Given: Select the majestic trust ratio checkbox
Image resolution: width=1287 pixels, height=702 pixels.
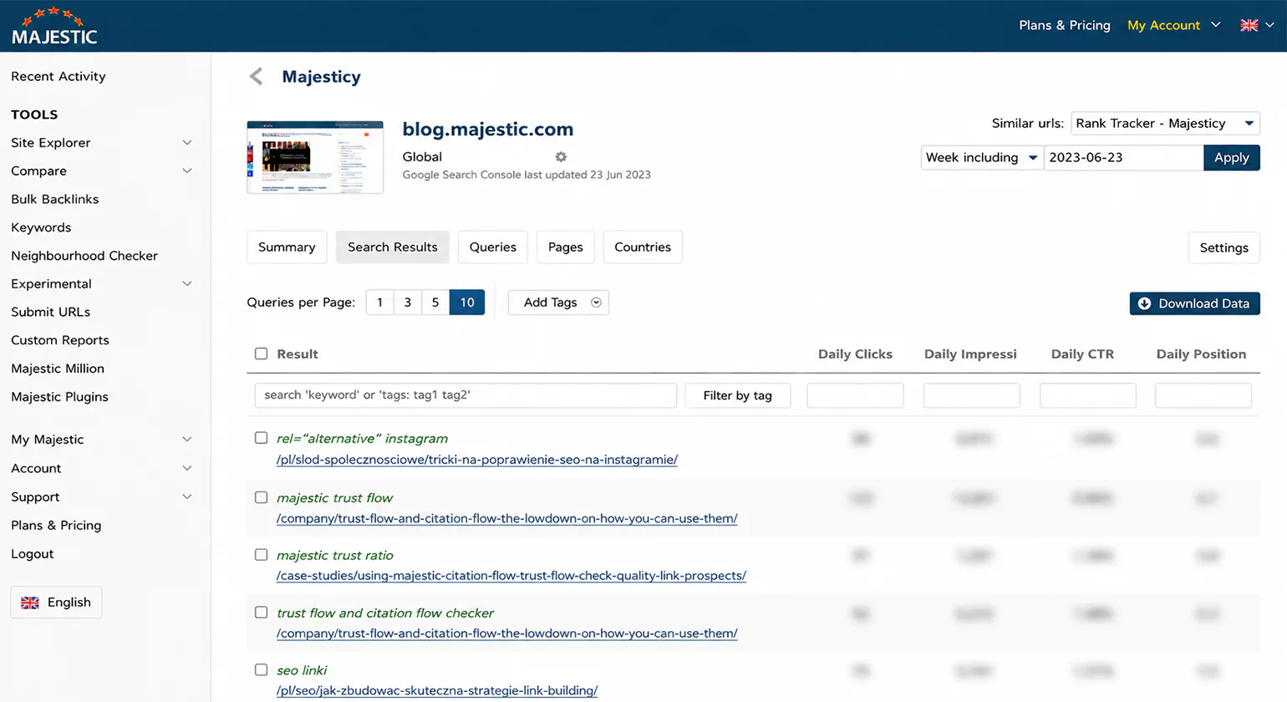Looking at the screenshot, I should tap(262, 555).
